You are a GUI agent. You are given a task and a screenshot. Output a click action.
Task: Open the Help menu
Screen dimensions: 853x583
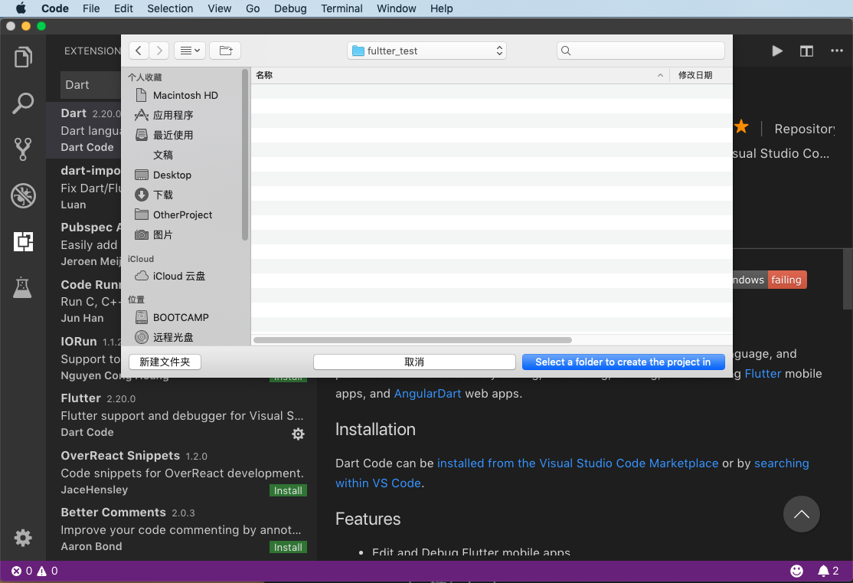pos(442,8)
